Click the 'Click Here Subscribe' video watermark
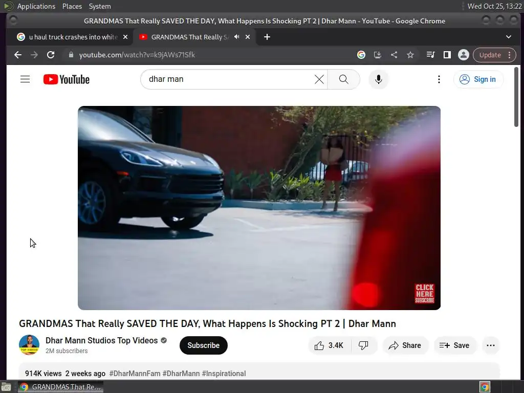 [x=424, y=293]
